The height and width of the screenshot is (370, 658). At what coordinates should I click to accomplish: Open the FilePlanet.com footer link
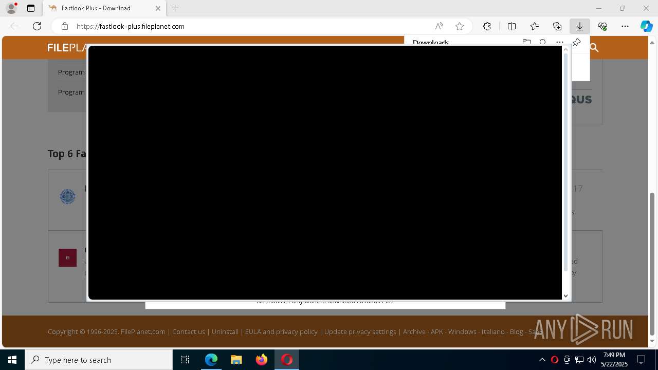pos(143,331)
